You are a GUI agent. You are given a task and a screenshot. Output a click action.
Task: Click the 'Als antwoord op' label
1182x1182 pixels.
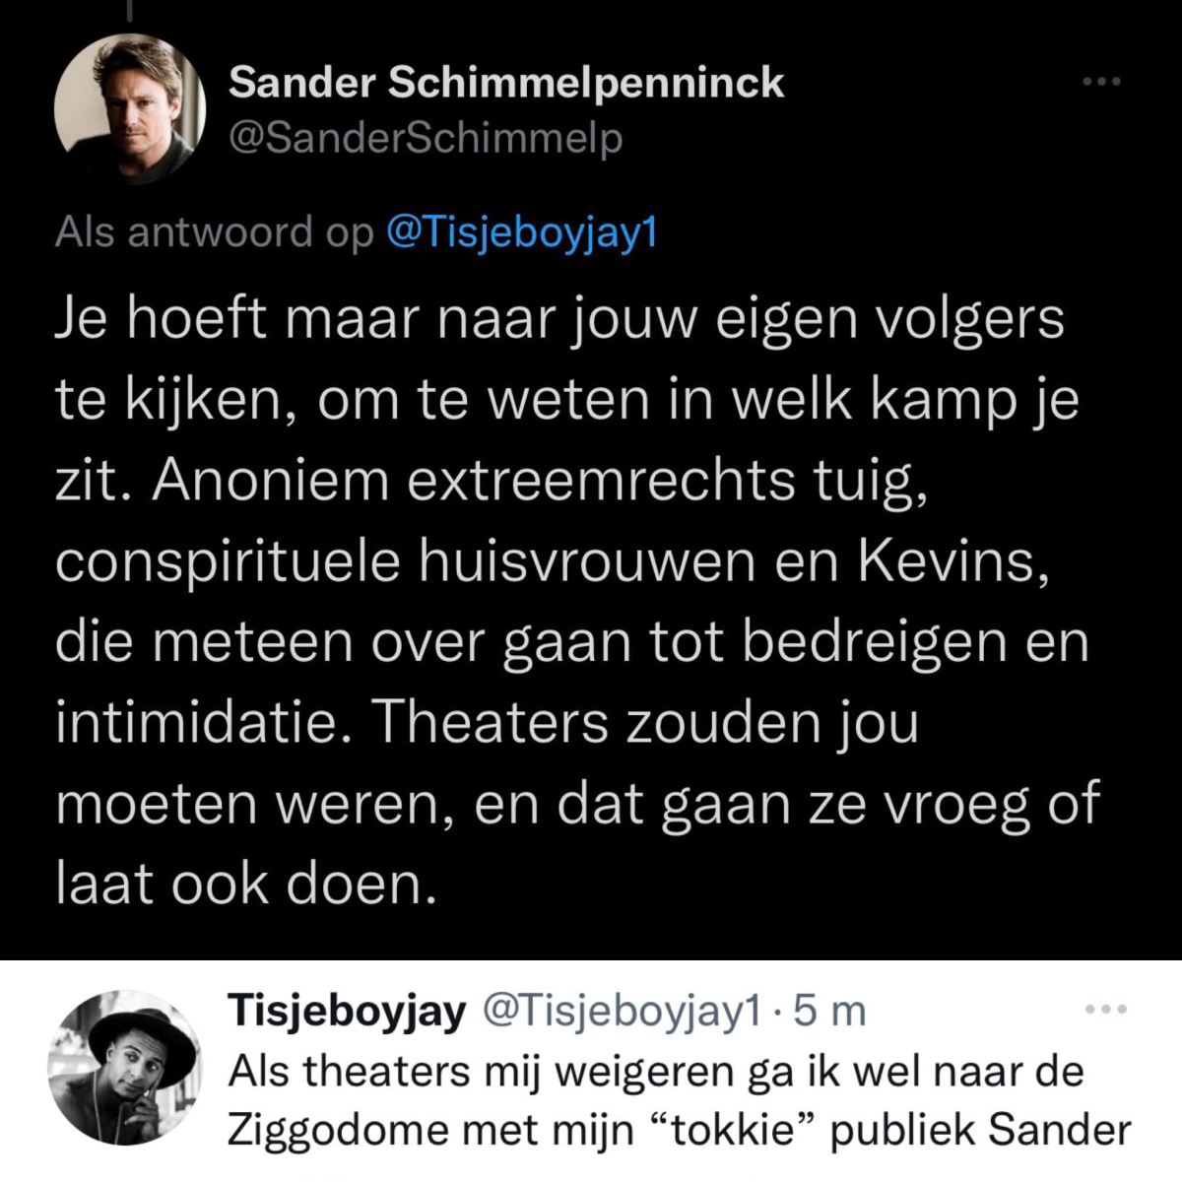215,232
